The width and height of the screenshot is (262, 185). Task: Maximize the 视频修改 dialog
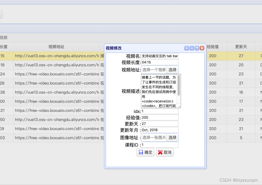click(197, 48)
